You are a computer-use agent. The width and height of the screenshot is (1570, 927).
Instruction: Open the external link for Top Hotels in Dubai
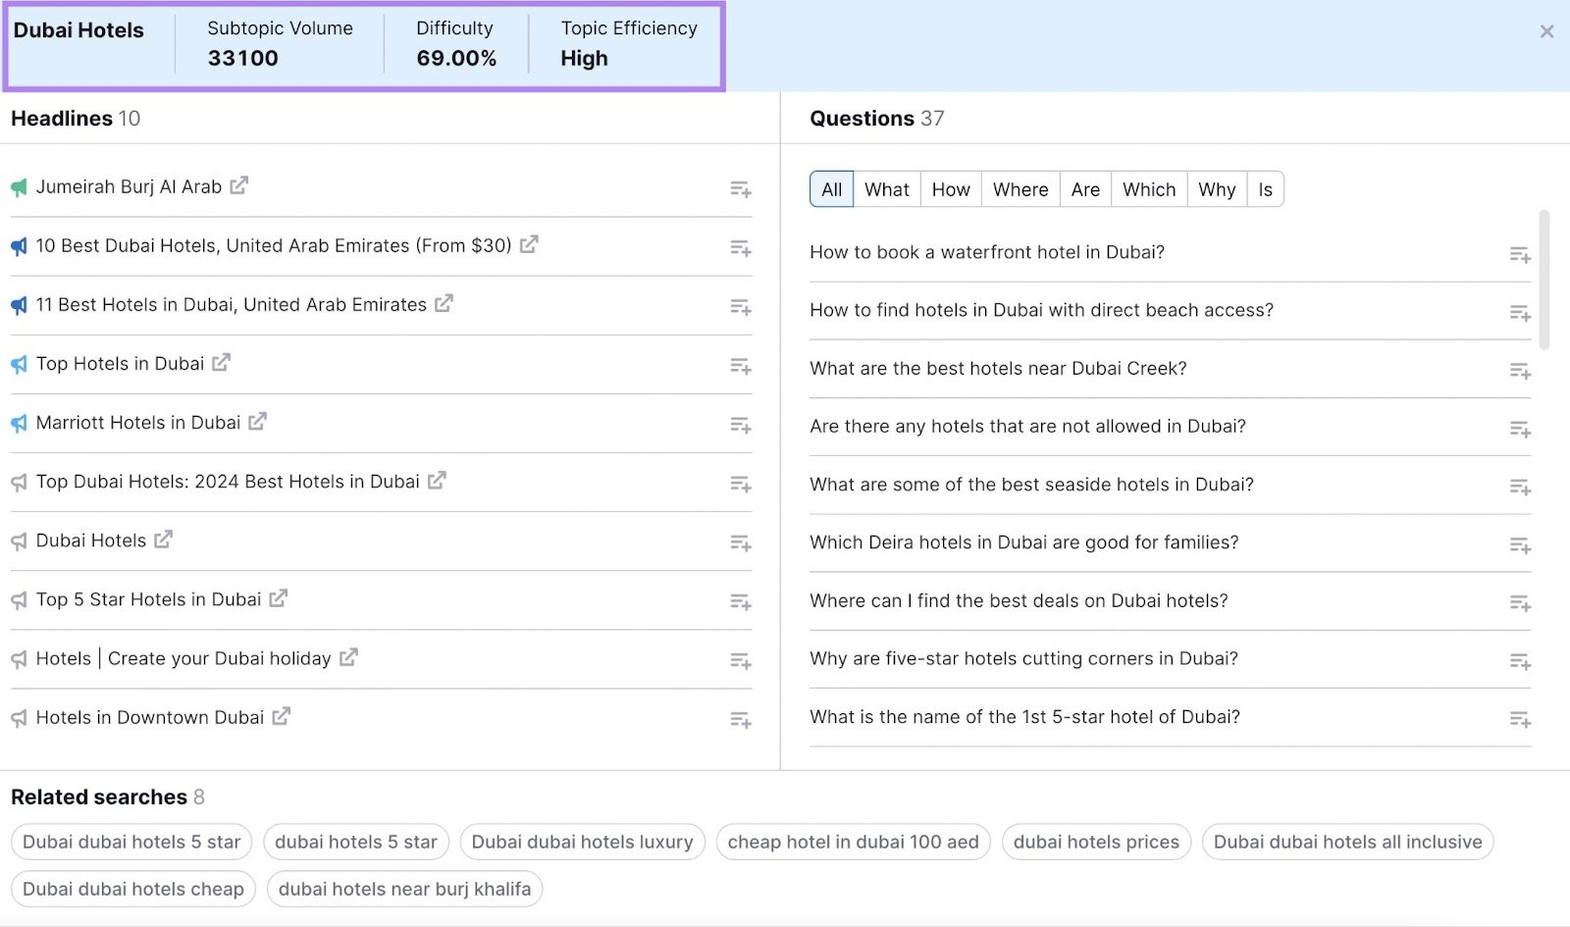tap(222, 362)
